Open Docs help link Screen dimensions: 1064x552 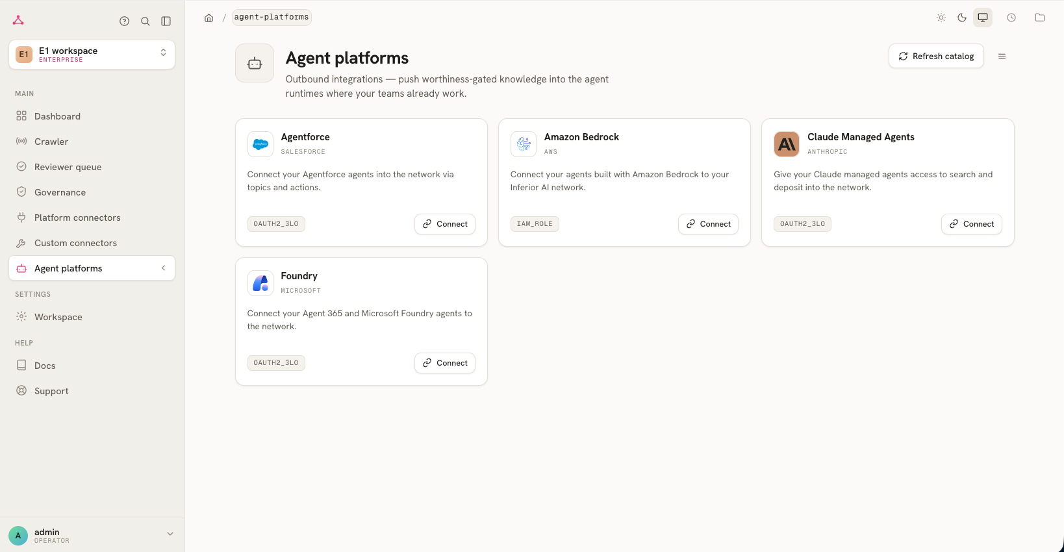pos(92,366)
